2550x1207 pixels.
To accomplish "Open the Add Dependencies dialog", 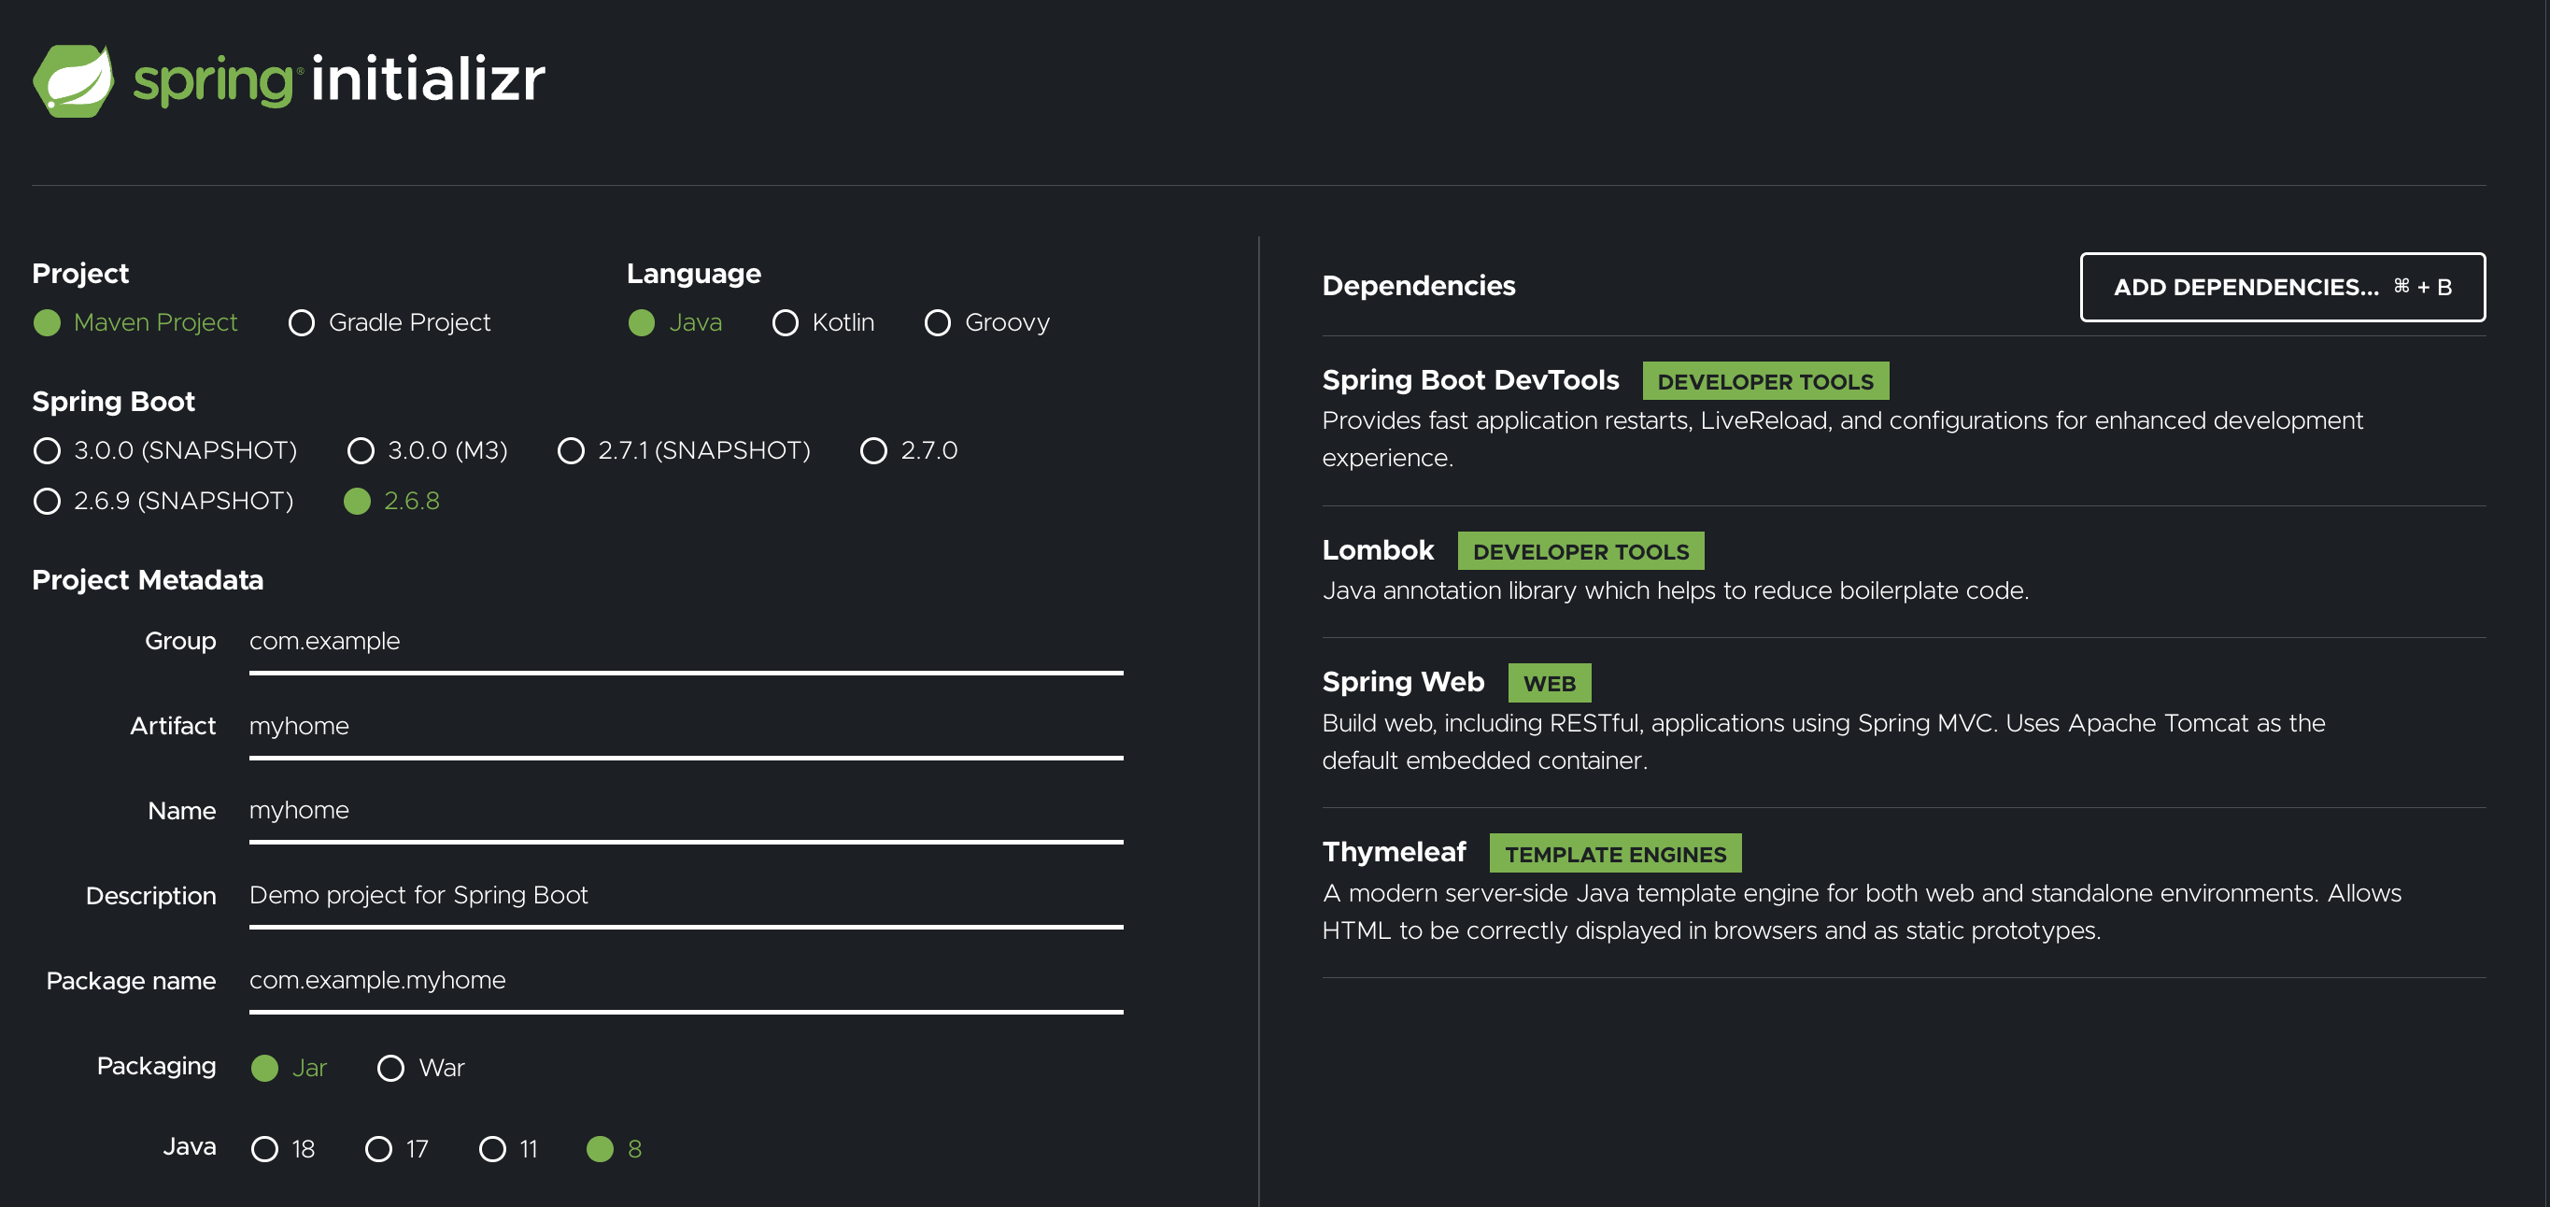I will click(2282, 287).
